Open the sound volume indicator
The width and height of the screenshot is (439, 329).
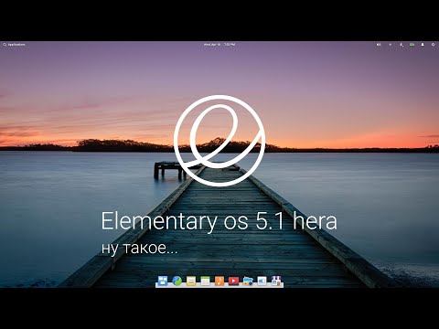[x=379, y=45]
